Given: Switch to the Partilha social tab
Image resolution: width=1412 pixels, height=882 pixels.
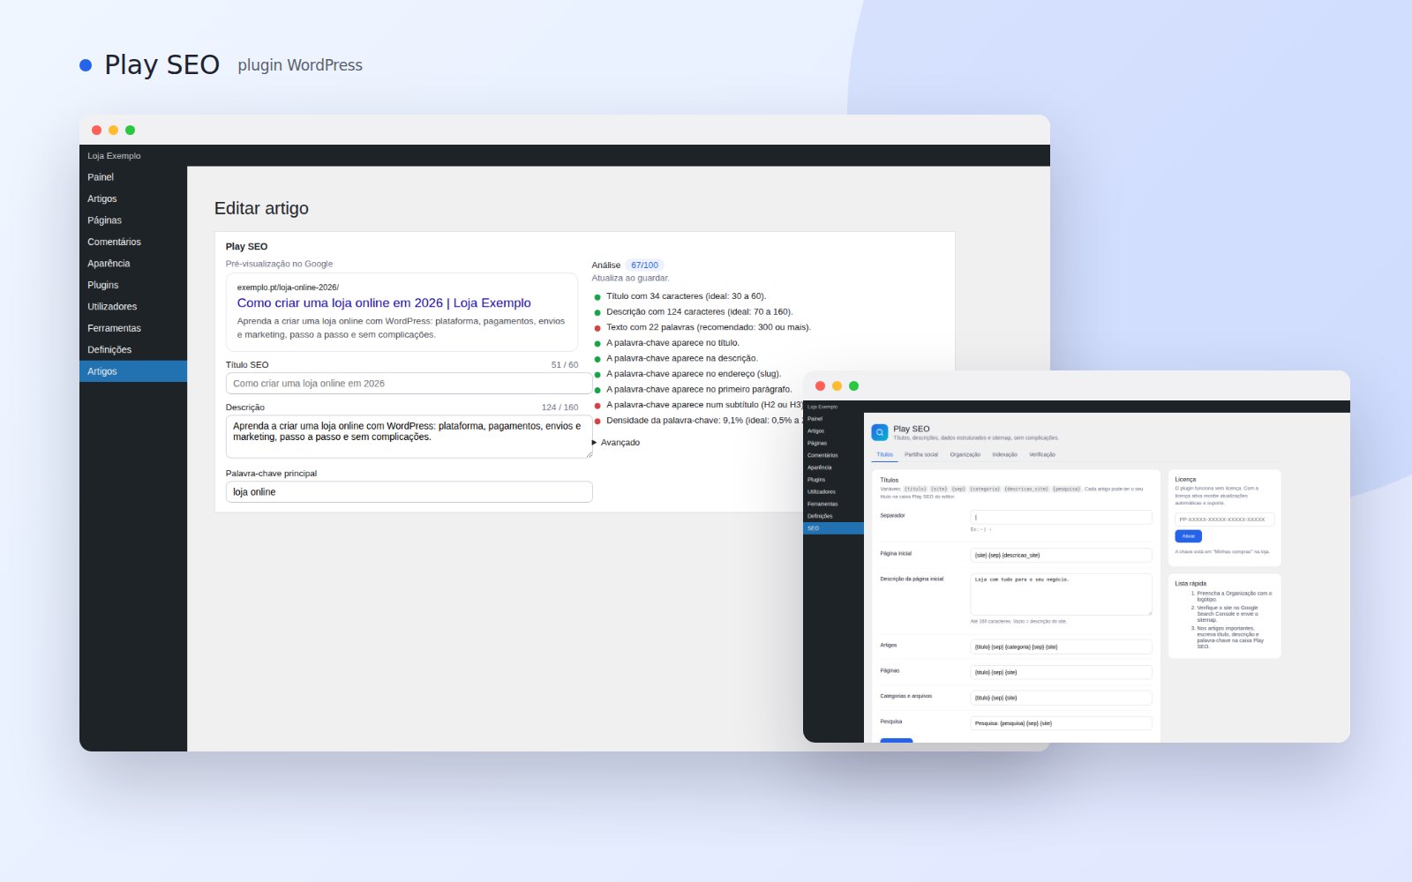Looking at the screenshot, I should [921, 454].
